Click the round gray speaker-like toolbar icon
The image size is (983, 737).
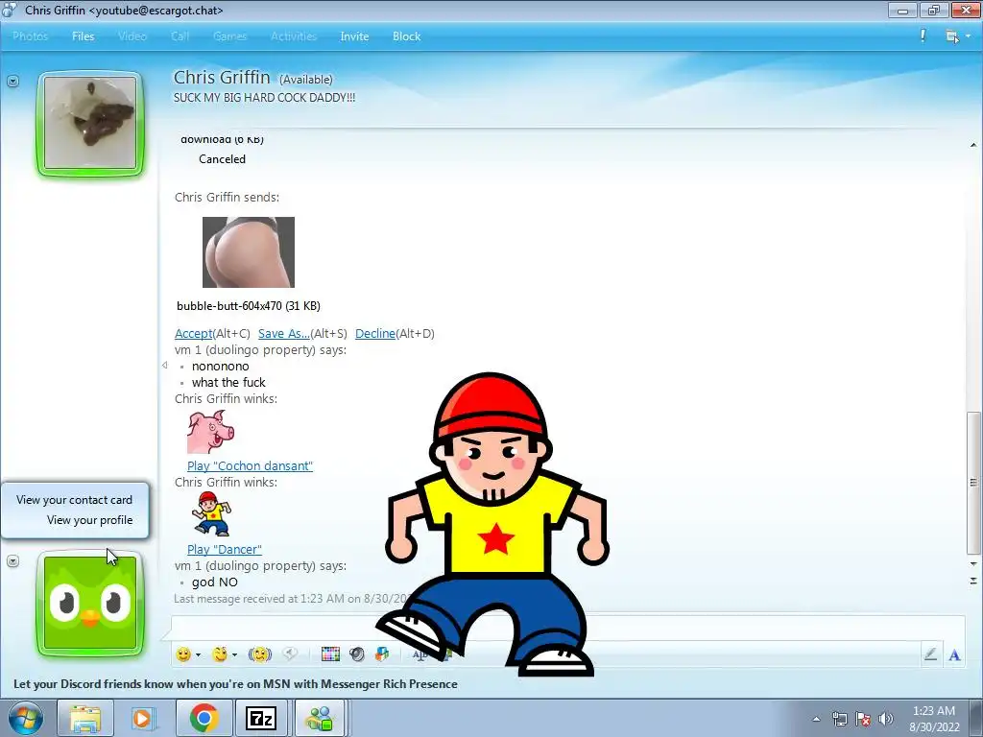pos(357,654)
